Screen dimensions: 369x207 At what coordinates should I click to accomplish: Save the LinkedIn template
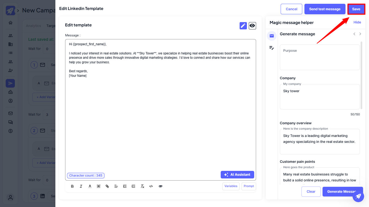point(356,9)
